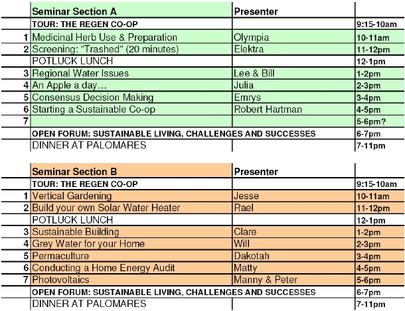Click the Medicinal Herb Use & Preparation cell
Viewport: 405px width, 311px height.
tap(131, 37)
